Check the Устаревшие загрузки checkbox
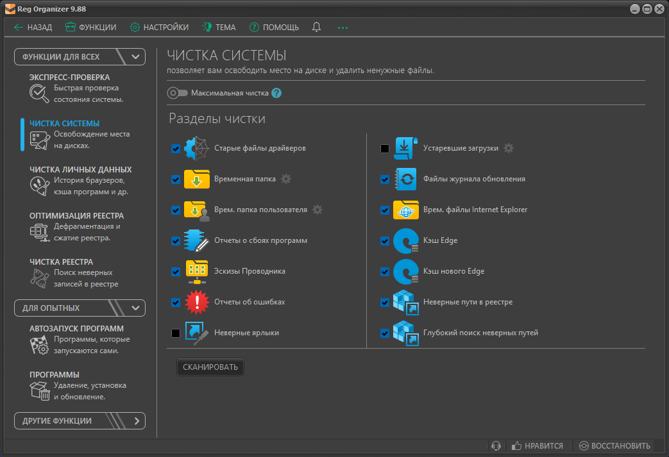 pos(385,149)
